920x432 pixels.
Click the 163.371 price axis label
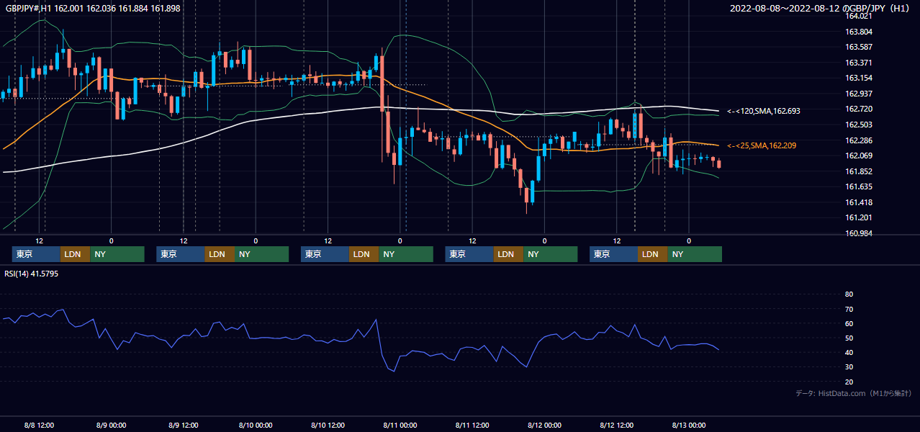pyautogui.click(x=859, y=63)
